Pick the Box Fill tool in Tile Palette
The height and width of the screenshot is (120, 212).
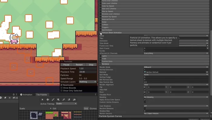(x=58, y=99)
